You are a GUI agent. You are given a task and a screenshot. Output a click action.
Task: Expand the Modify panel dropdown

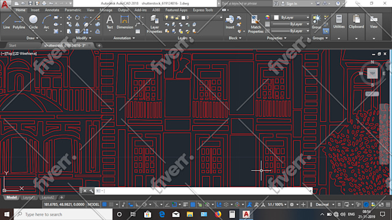pos(84,38)
